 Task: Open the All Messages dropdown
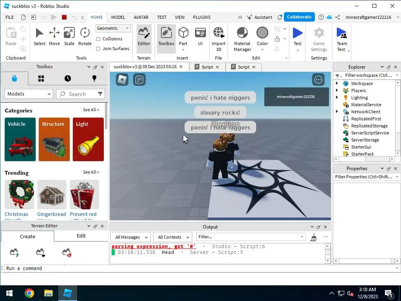pyautogui.click(x=130, y=237)
